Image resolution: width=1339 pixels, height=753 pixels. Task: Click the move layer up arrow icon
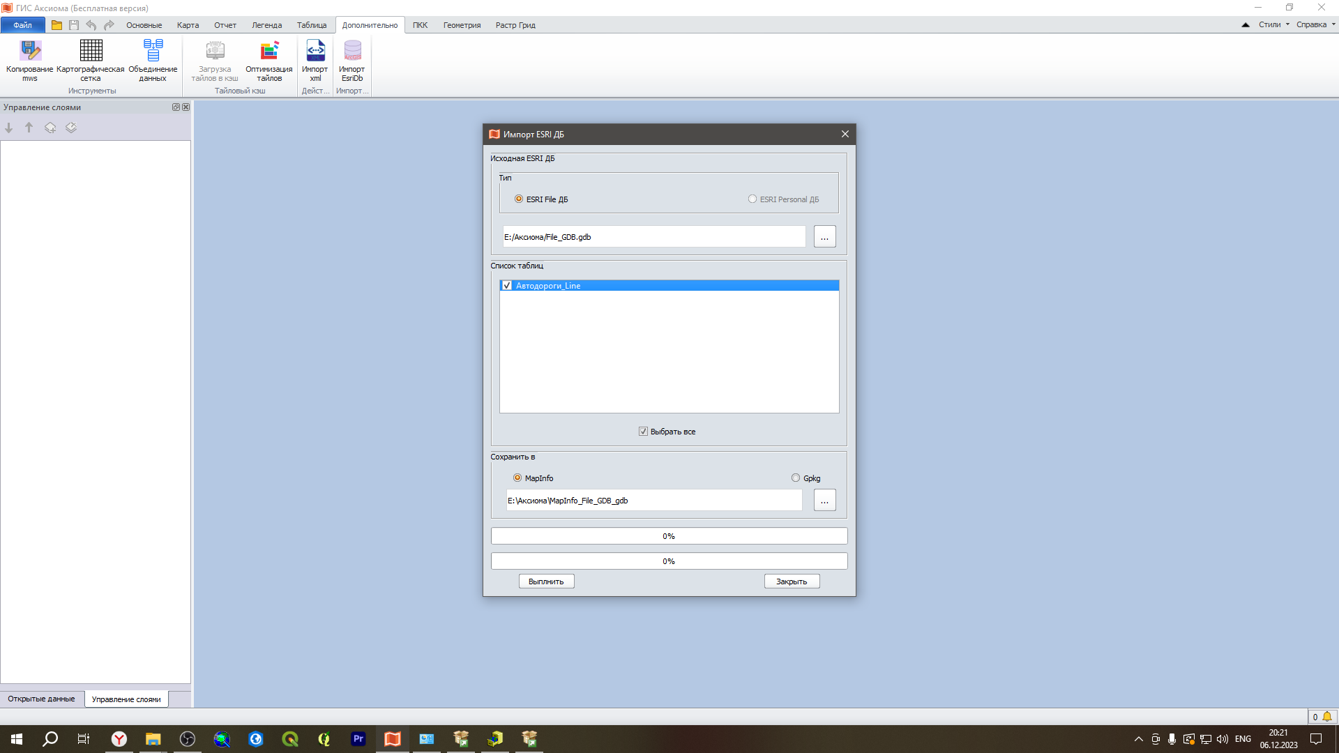29,128
